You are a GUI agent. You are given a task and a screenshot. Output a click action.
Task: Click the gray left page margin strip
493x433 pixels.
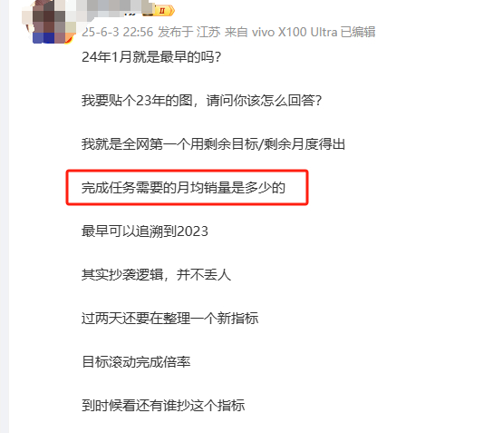[x=5, y=216]
